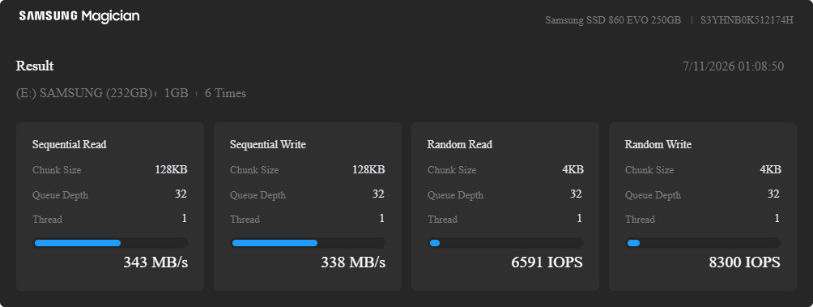The image size is (813, 307).
Task: Click the 128KB chunk size under Sequential Read
Action: [171, 169]
